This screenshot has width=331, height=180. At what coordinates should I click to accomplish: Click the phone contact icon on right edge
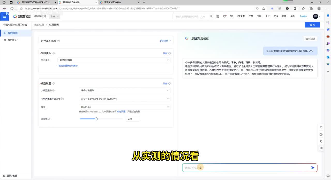point(321,141)
